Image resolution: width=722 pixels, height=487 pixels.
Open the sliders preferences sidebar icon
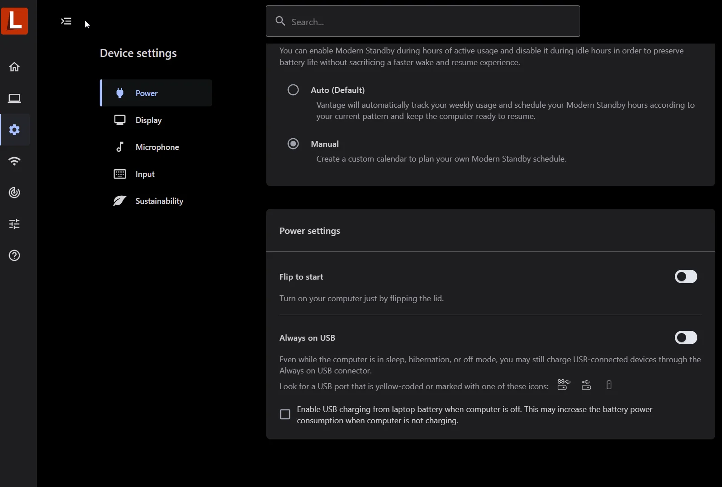click(x=14, y=224)
